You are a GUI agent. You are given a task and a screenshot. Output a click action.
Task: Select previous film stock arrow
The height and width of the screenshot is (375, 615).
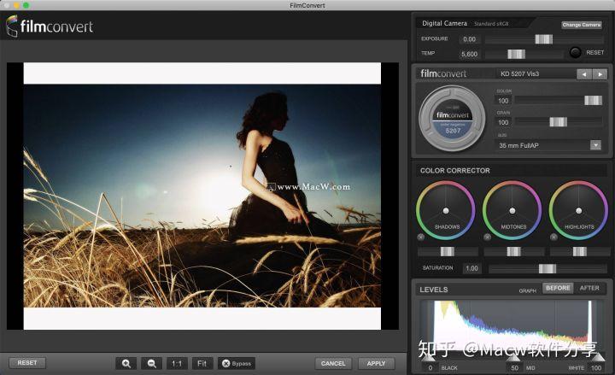click(584, 74)
